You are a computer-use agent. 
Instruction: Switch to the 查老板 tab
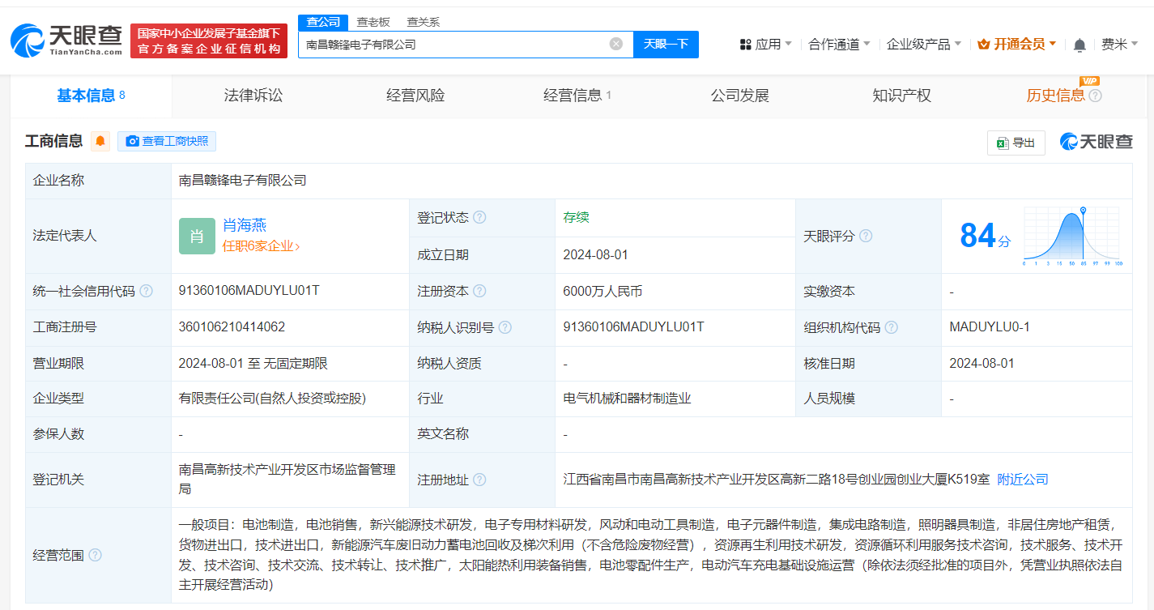pos(373,22)
